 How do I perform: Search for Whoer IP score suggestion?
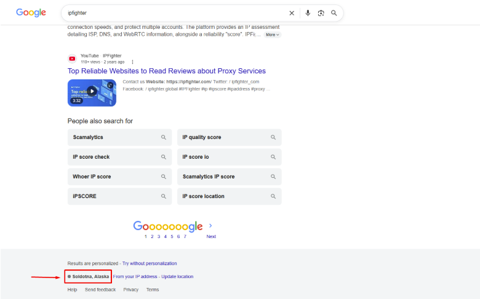[x=120, y=177]
